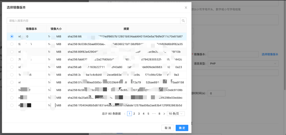Open pagination page 1
The image size is (286, 135).
point(129,114)
